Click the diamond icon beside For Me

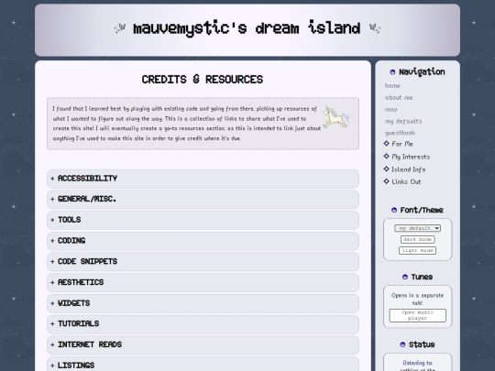[387, 144]
